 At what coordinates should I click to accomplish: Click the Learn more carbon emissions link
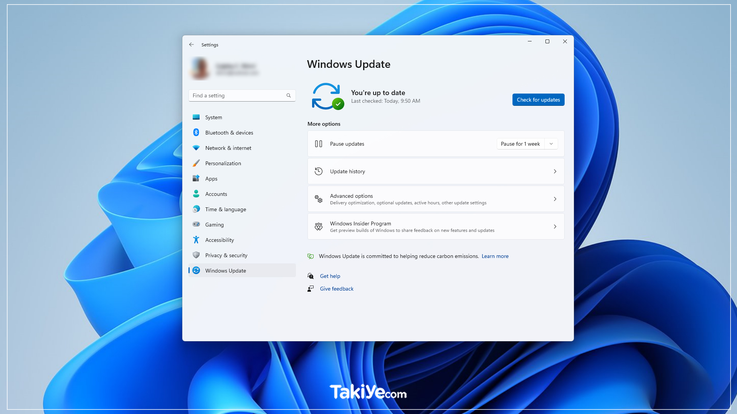494,256
